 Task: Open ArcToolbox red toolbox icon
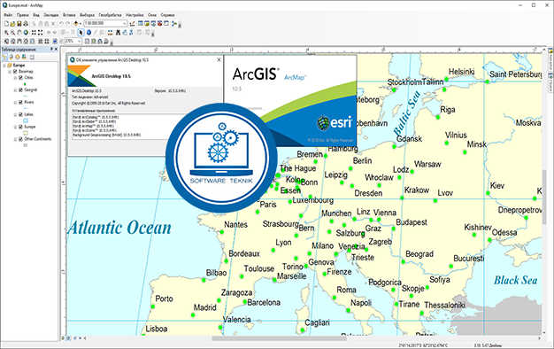[x=159, y=24]
